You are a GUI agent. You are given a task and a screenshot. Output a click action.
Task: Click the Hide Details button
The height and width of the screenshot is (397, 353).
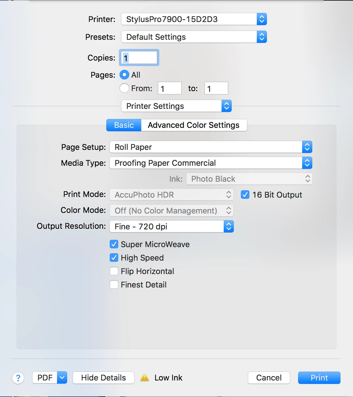[x=103, y=378]
